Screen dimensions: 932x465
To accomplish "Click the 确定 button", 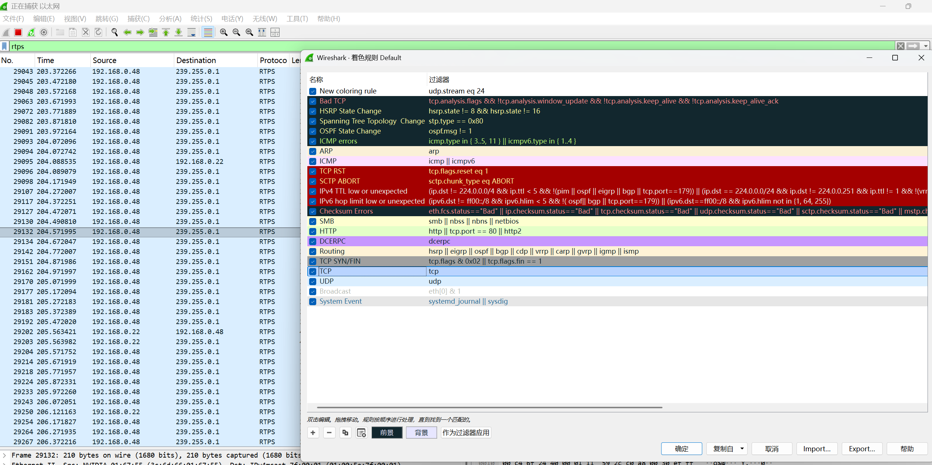I will click(x=681, y=448).
